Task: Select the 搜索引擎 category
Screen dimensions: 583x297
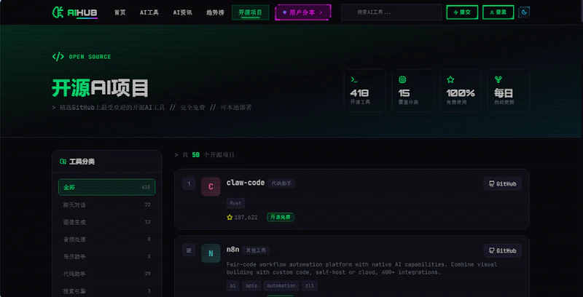Action: [106, 291]
